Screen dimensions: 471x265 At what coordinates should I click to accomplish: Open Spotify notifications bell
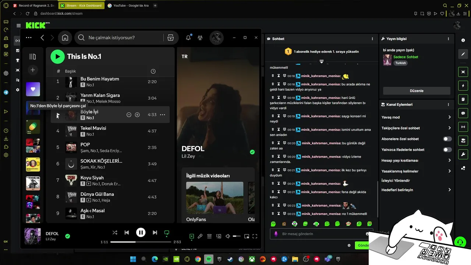pos(188,38)
